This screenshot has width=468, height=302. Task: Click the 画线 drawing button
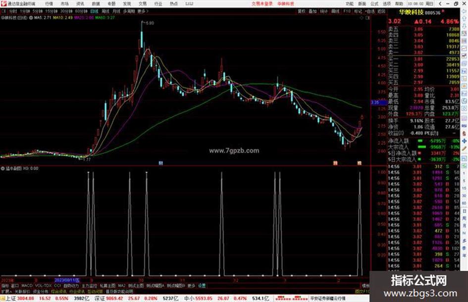pos(335,11)
